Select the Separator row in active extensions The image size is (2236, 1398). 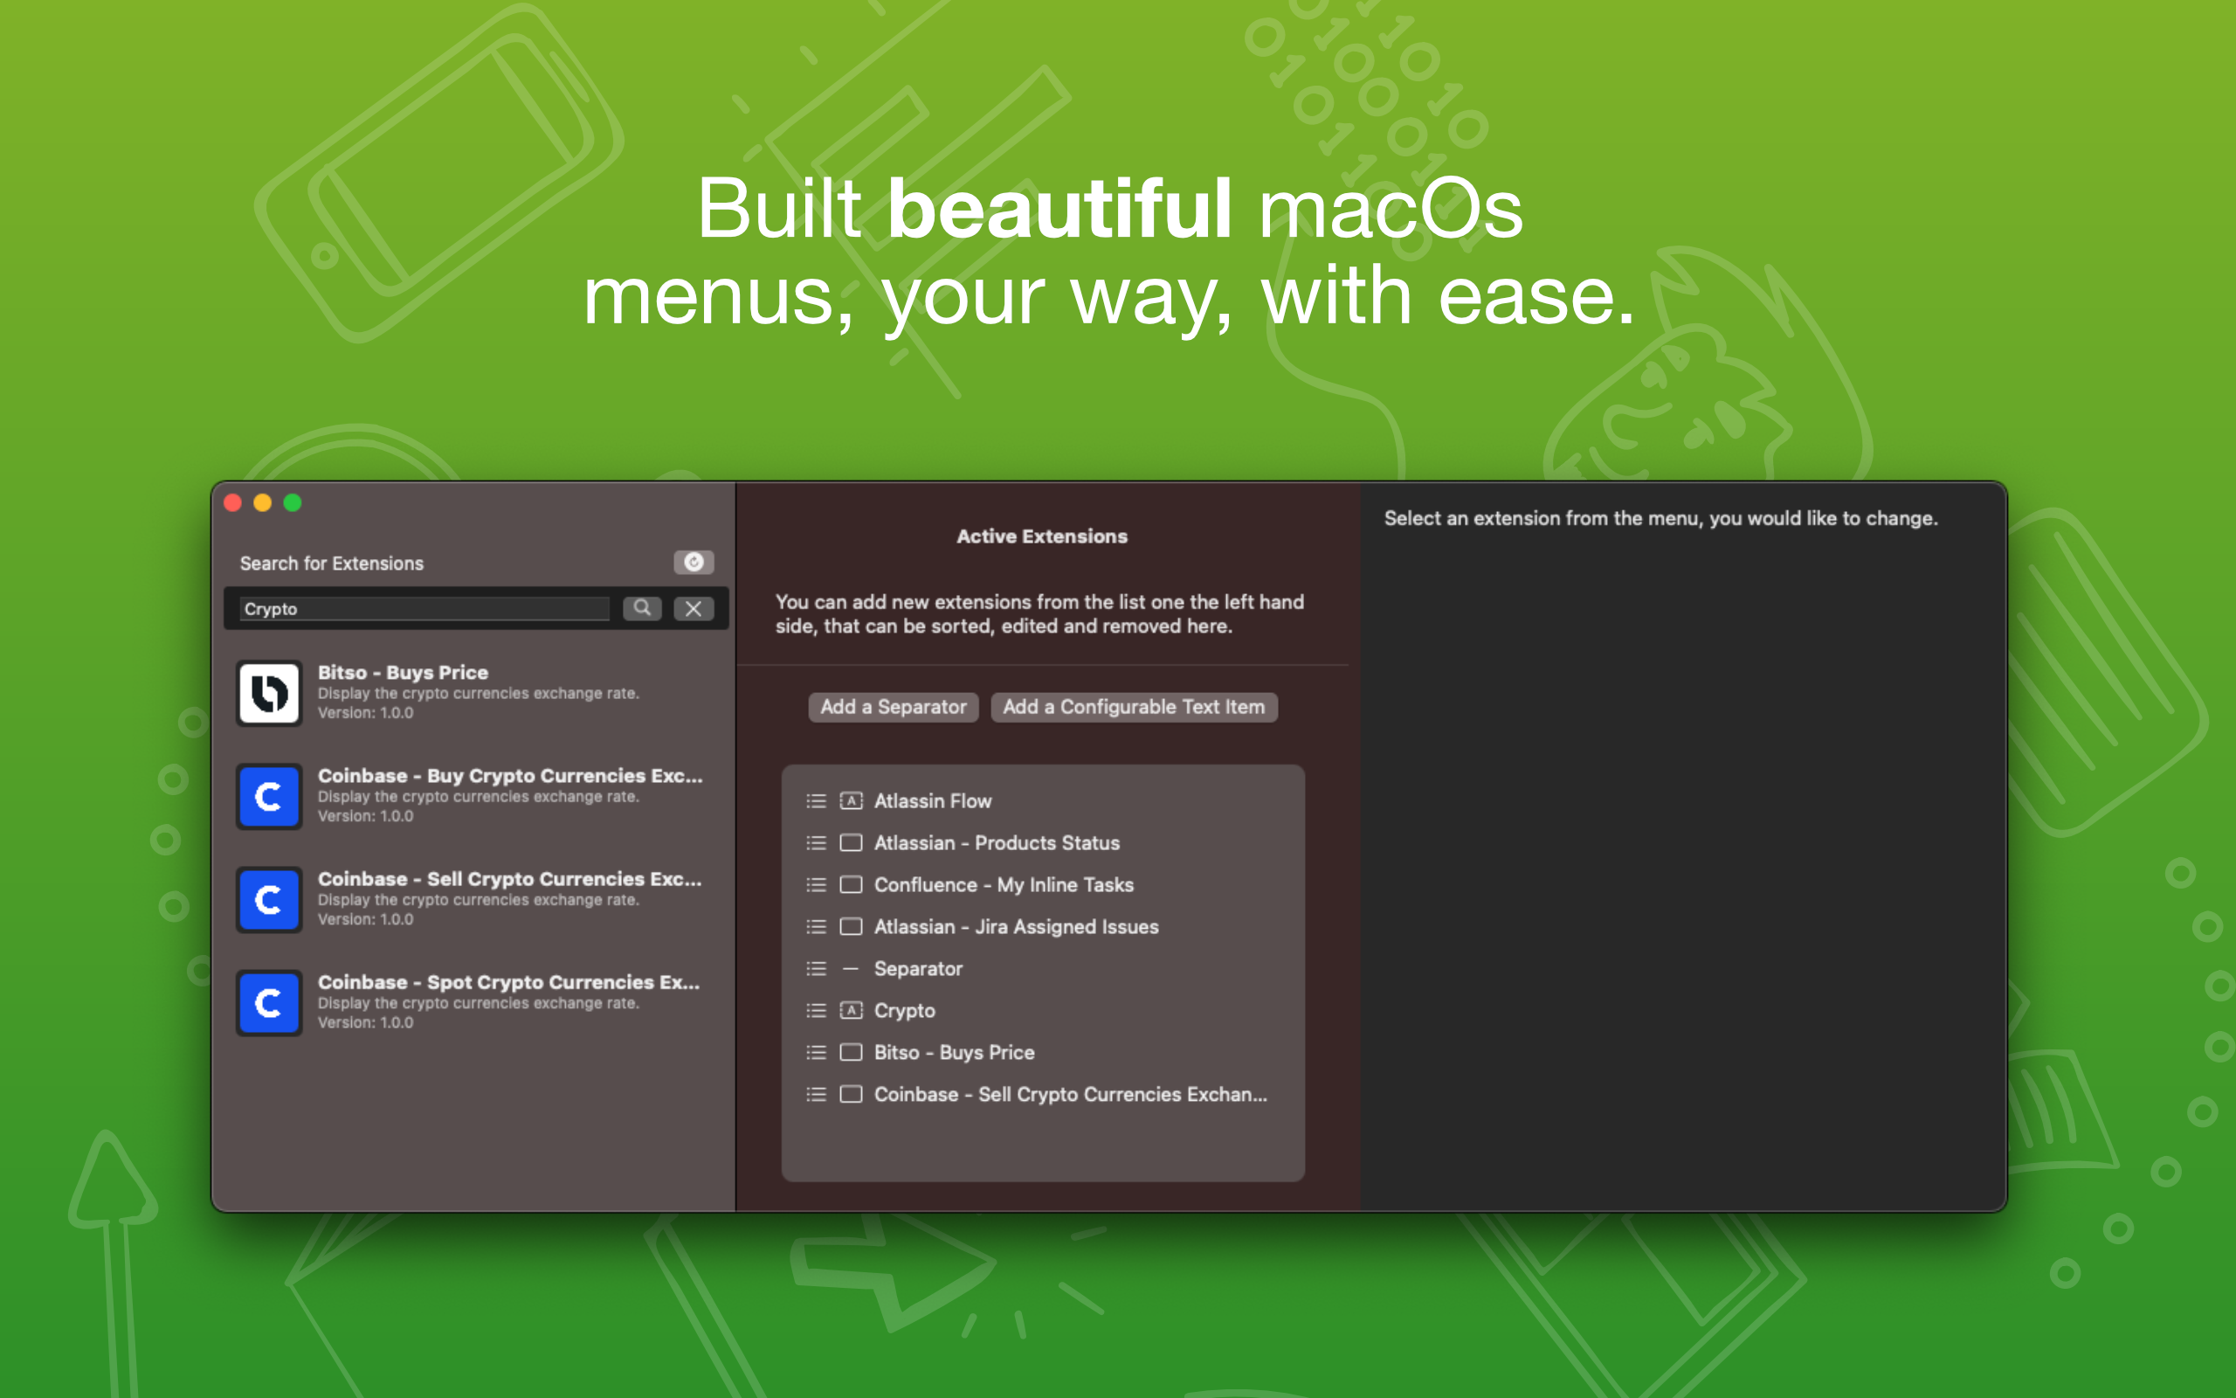click(x=917, y=969)
